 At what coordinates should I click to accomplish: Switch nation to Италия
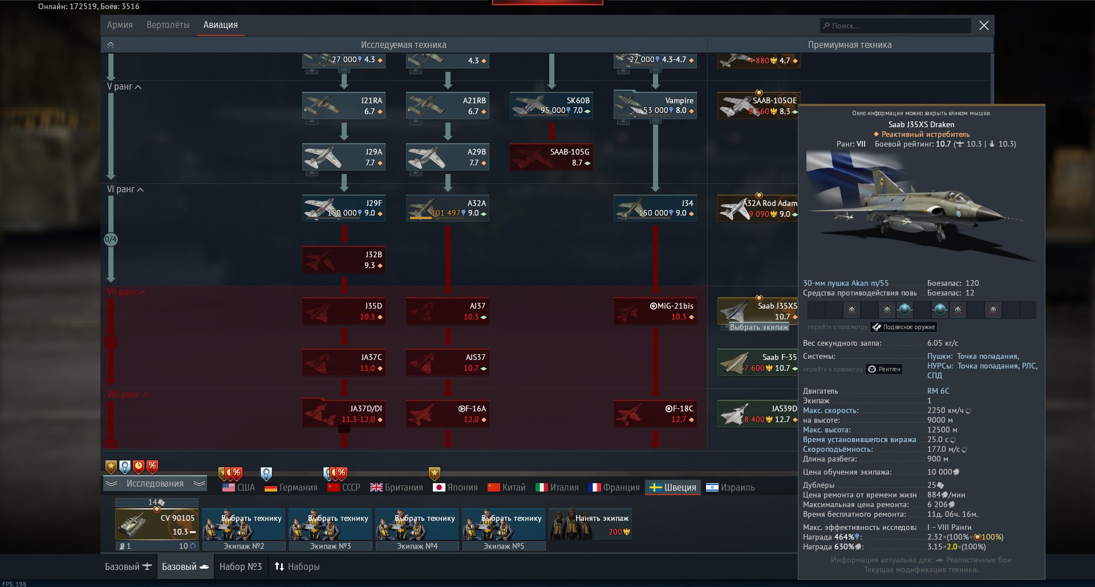[557, 488]
